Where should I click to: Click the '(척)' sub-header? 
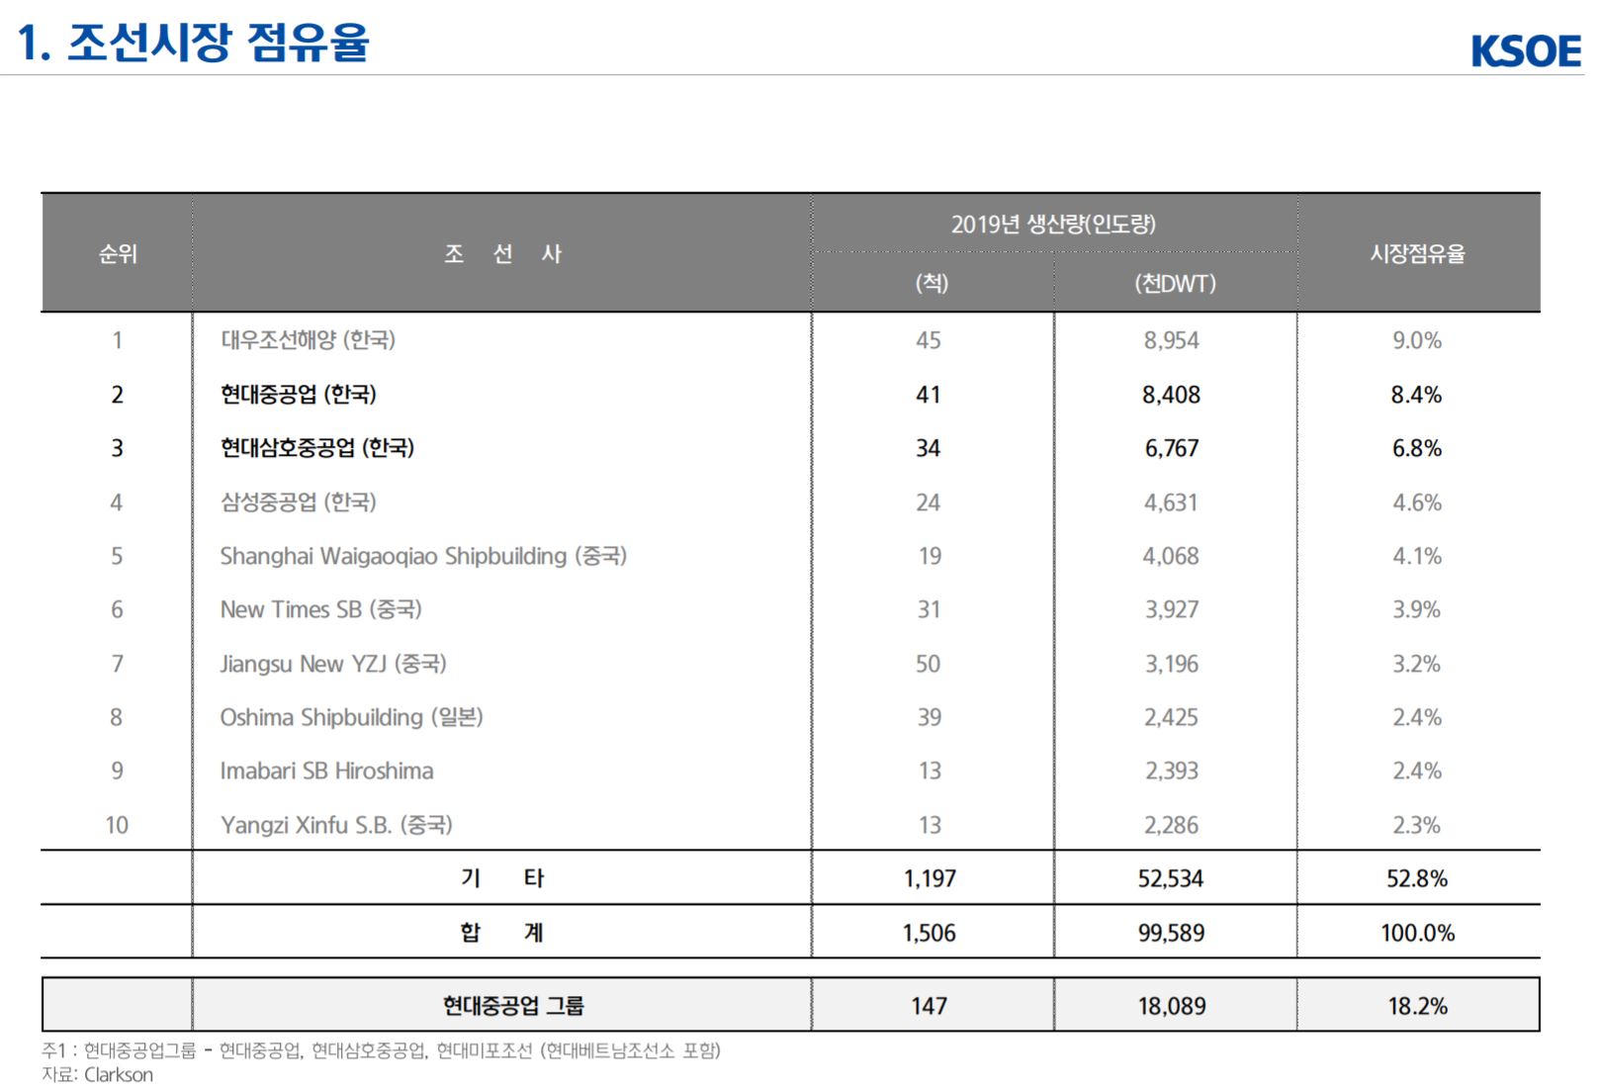pos(932,284)
